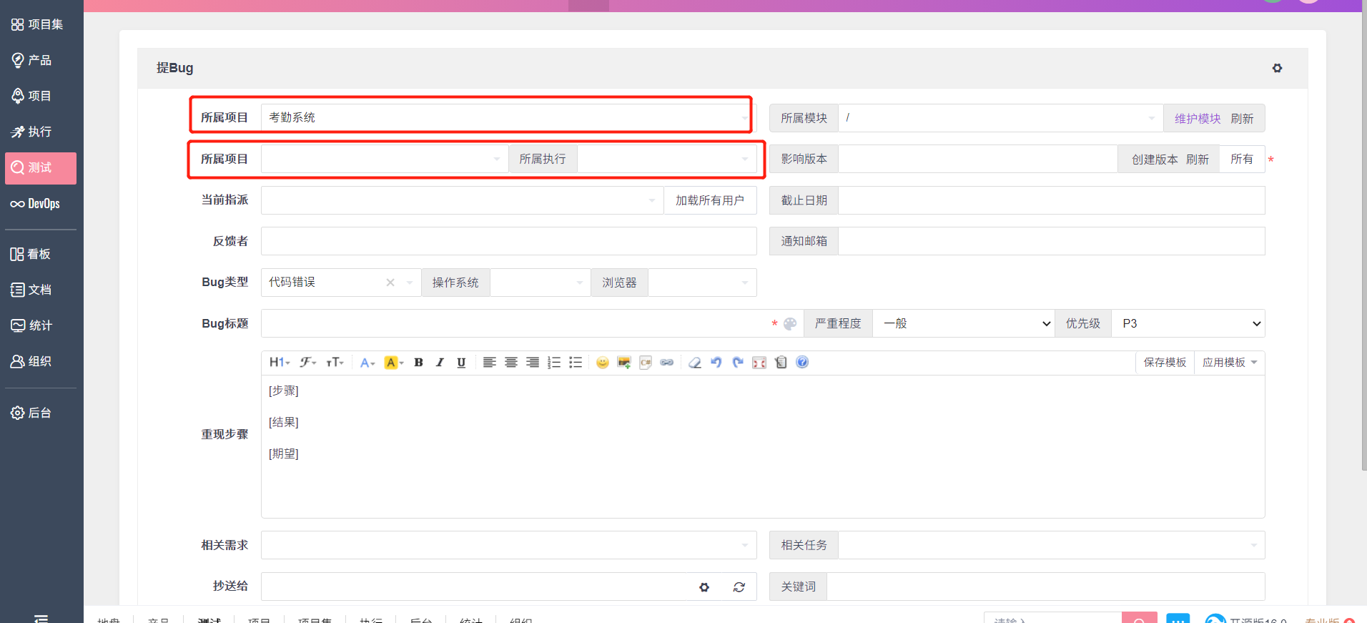Expand the 相关需求 dropdown

tap(745, 545)
